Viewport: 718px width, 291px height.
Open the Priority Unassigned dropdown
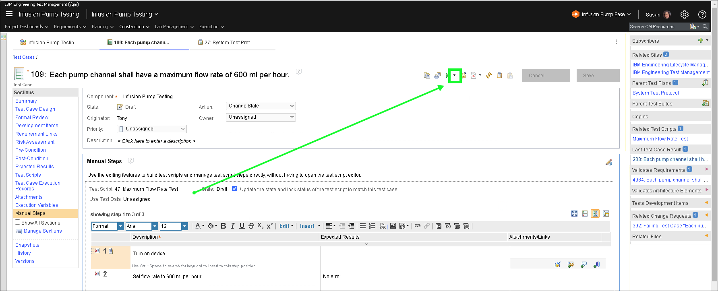click(x=152, y=129)
